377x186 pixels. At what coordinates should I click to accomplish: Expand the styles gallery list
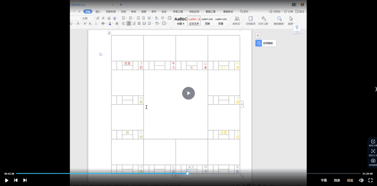(x=229, y=24)
